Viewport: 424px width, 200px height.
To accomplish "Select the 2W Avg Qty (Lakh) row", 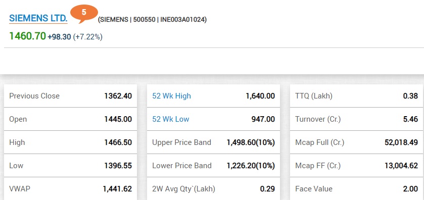I will pos(214,189).
